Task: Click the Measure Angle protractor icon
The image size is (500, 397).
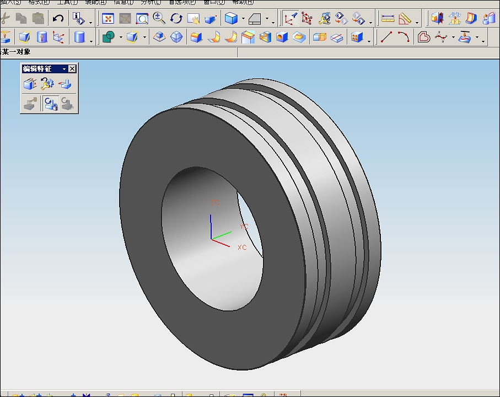Action: pyautogui.click(x=405, y=19)
